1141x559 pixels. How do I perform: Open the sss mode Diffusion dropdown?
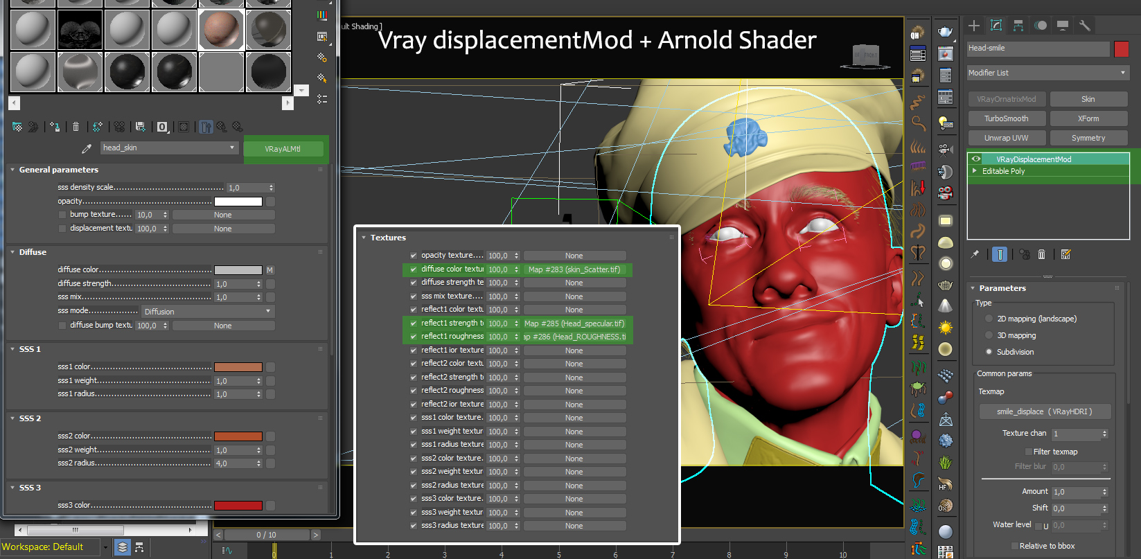208,312
